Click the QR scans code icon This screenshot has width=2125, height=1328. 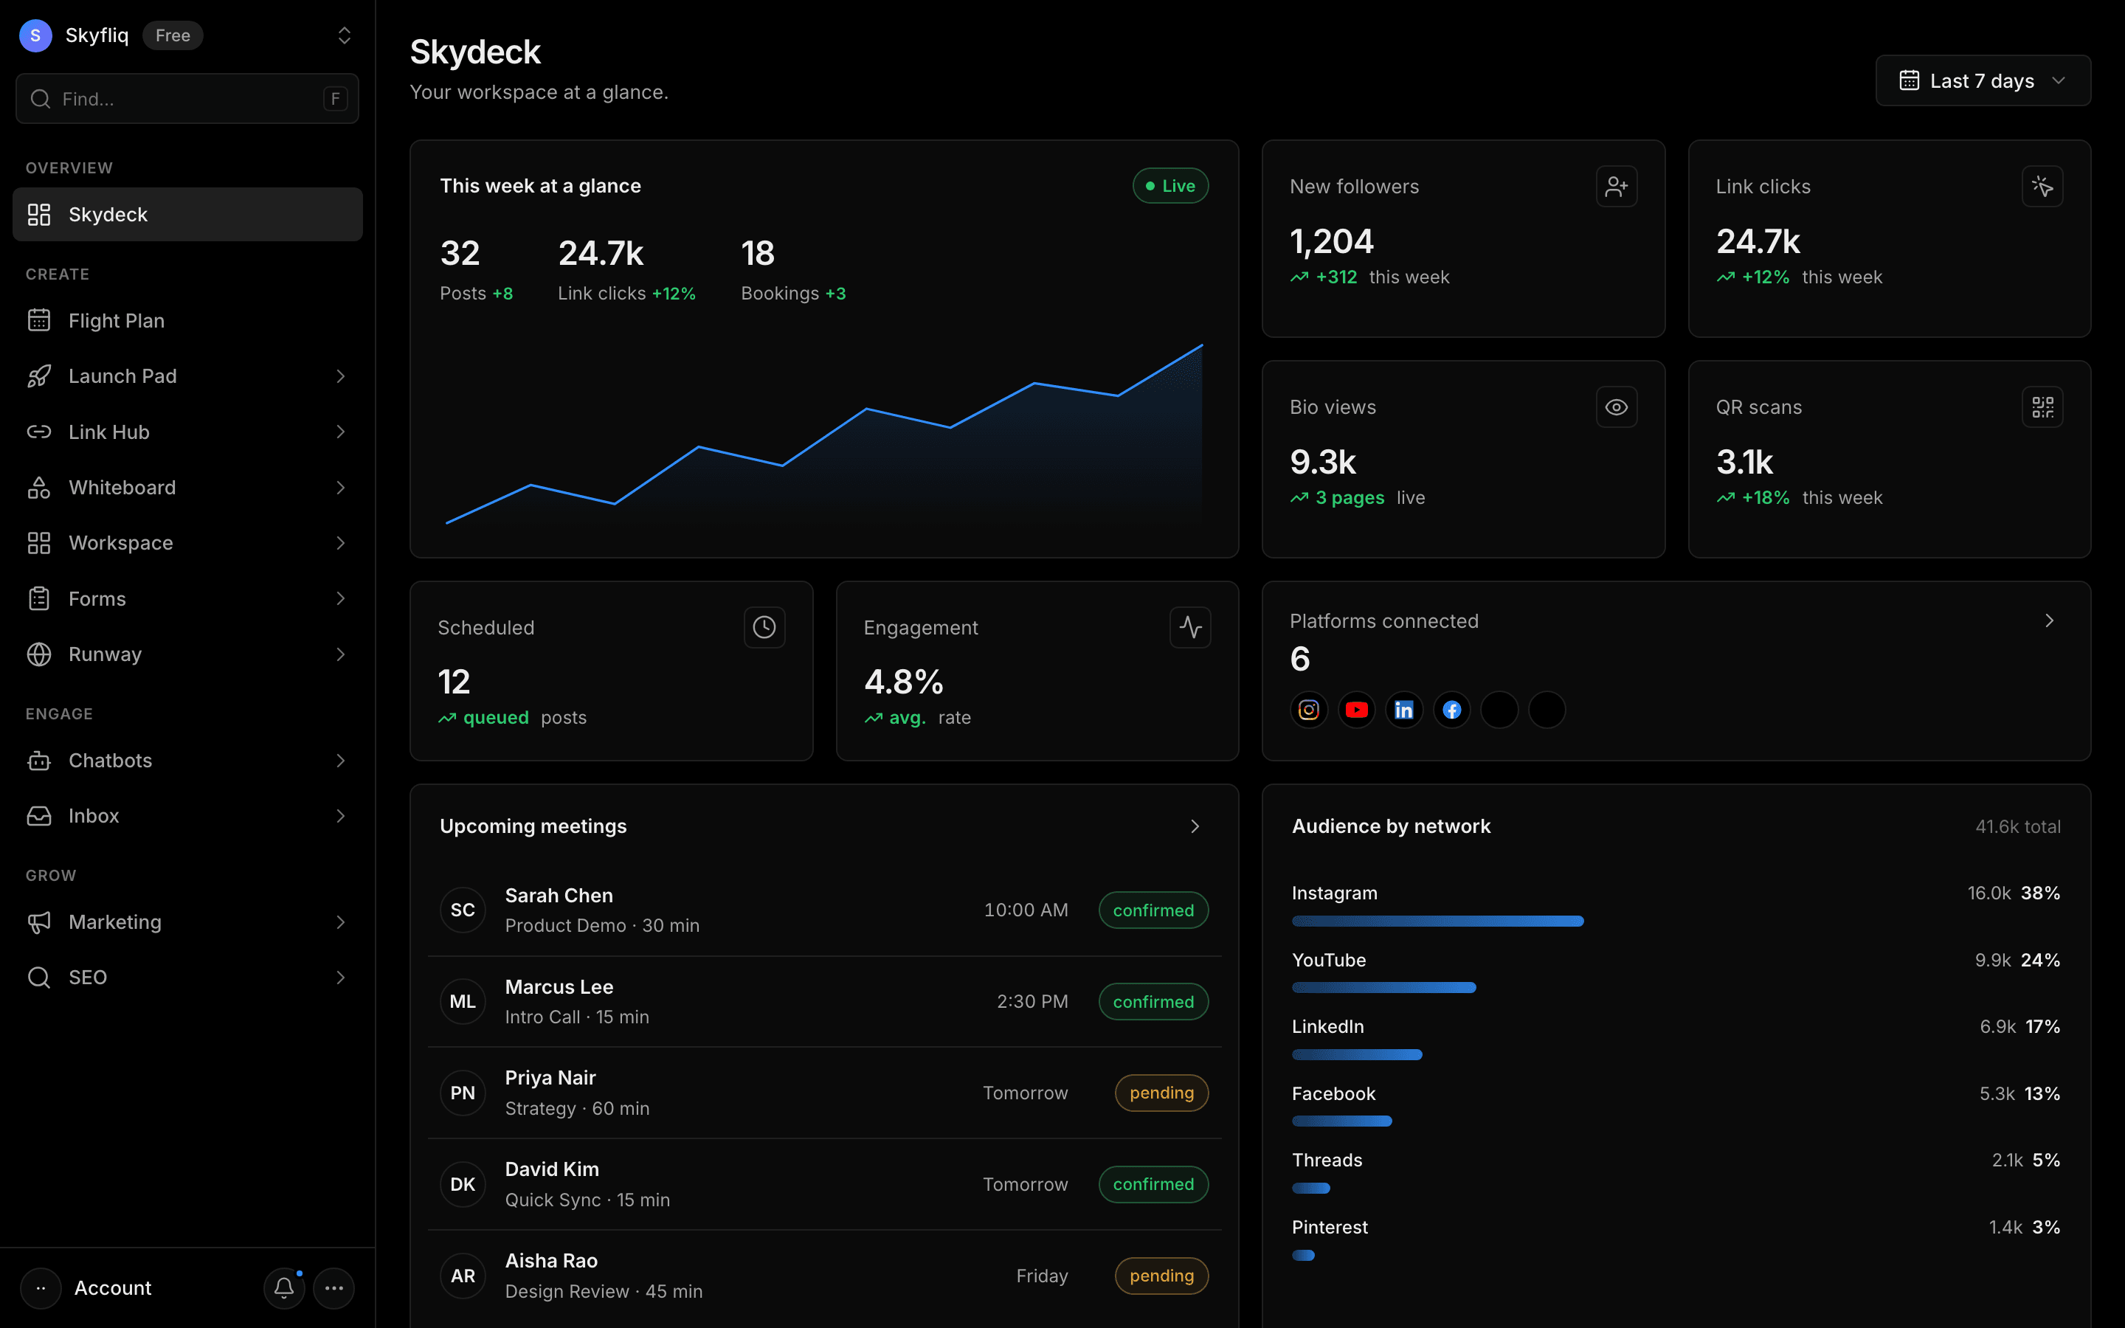(x=2042, y=407)
